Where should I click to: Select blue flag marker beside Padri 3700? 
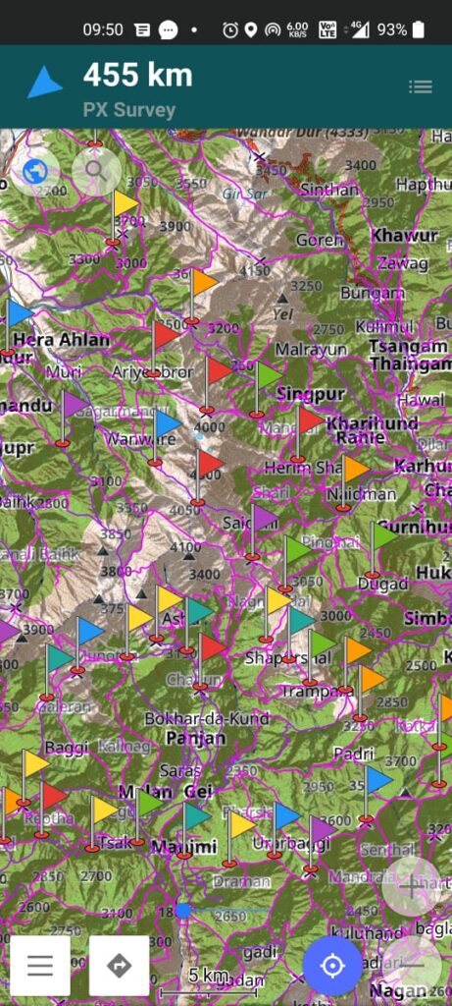[x=376, y=794]
